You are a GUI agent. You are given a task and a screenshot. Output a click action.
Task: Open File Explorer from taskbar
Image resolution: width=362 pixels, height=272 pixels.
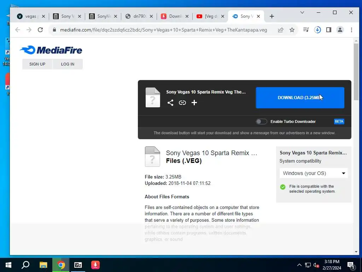click(x=43, y=265)
